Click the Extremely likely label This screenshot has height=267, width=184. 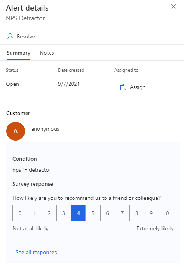pyautogui.click(x=155, y=228)
